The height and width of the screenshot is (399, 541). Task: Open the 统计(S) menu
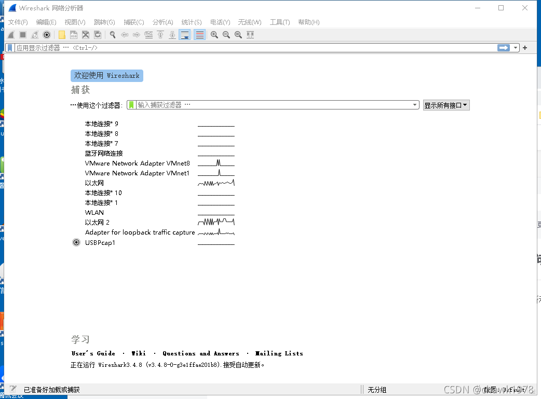[x=192, y=22]
